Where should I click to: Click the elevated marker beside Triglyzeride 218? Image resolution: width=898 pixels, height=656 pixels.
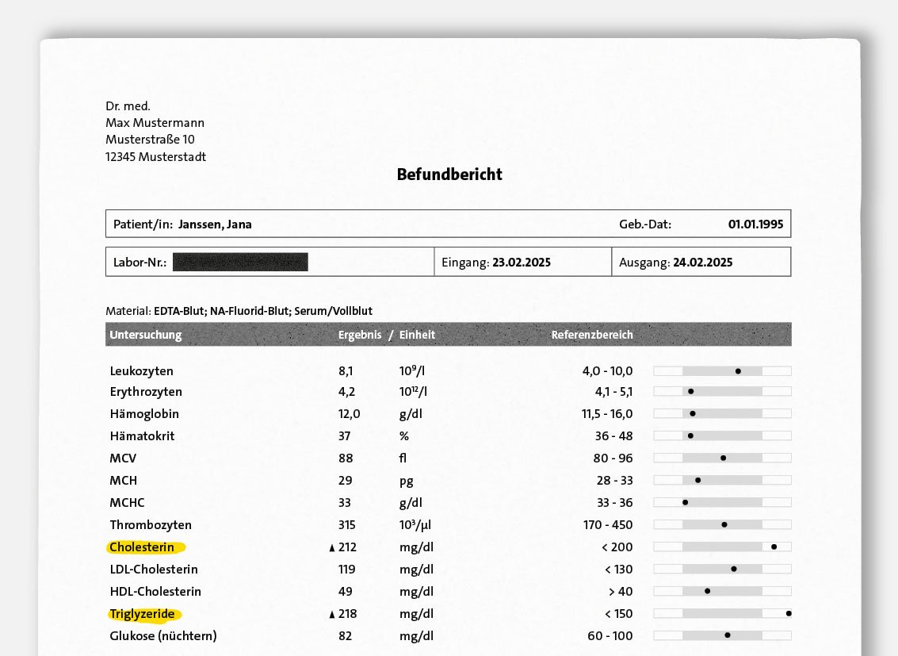point(331,615)
